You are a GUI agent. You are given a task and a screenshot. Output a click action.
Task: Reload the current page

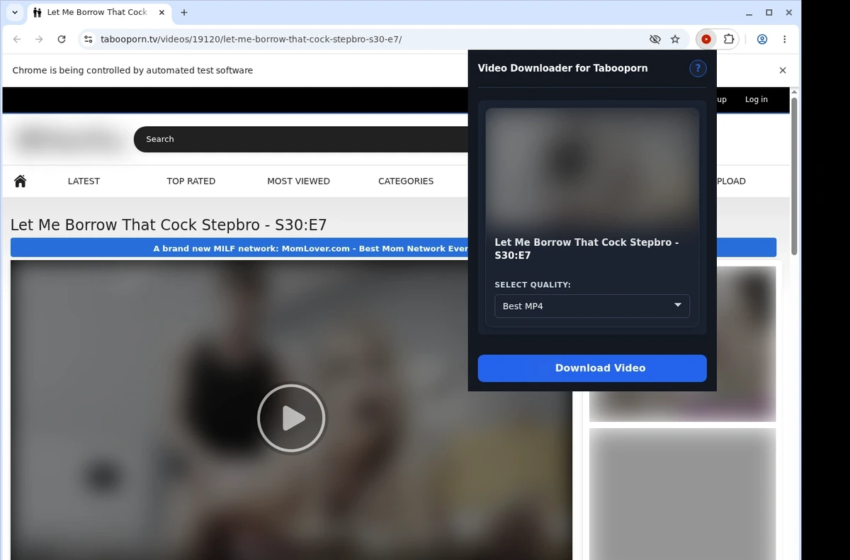click(x=62, y=40)
